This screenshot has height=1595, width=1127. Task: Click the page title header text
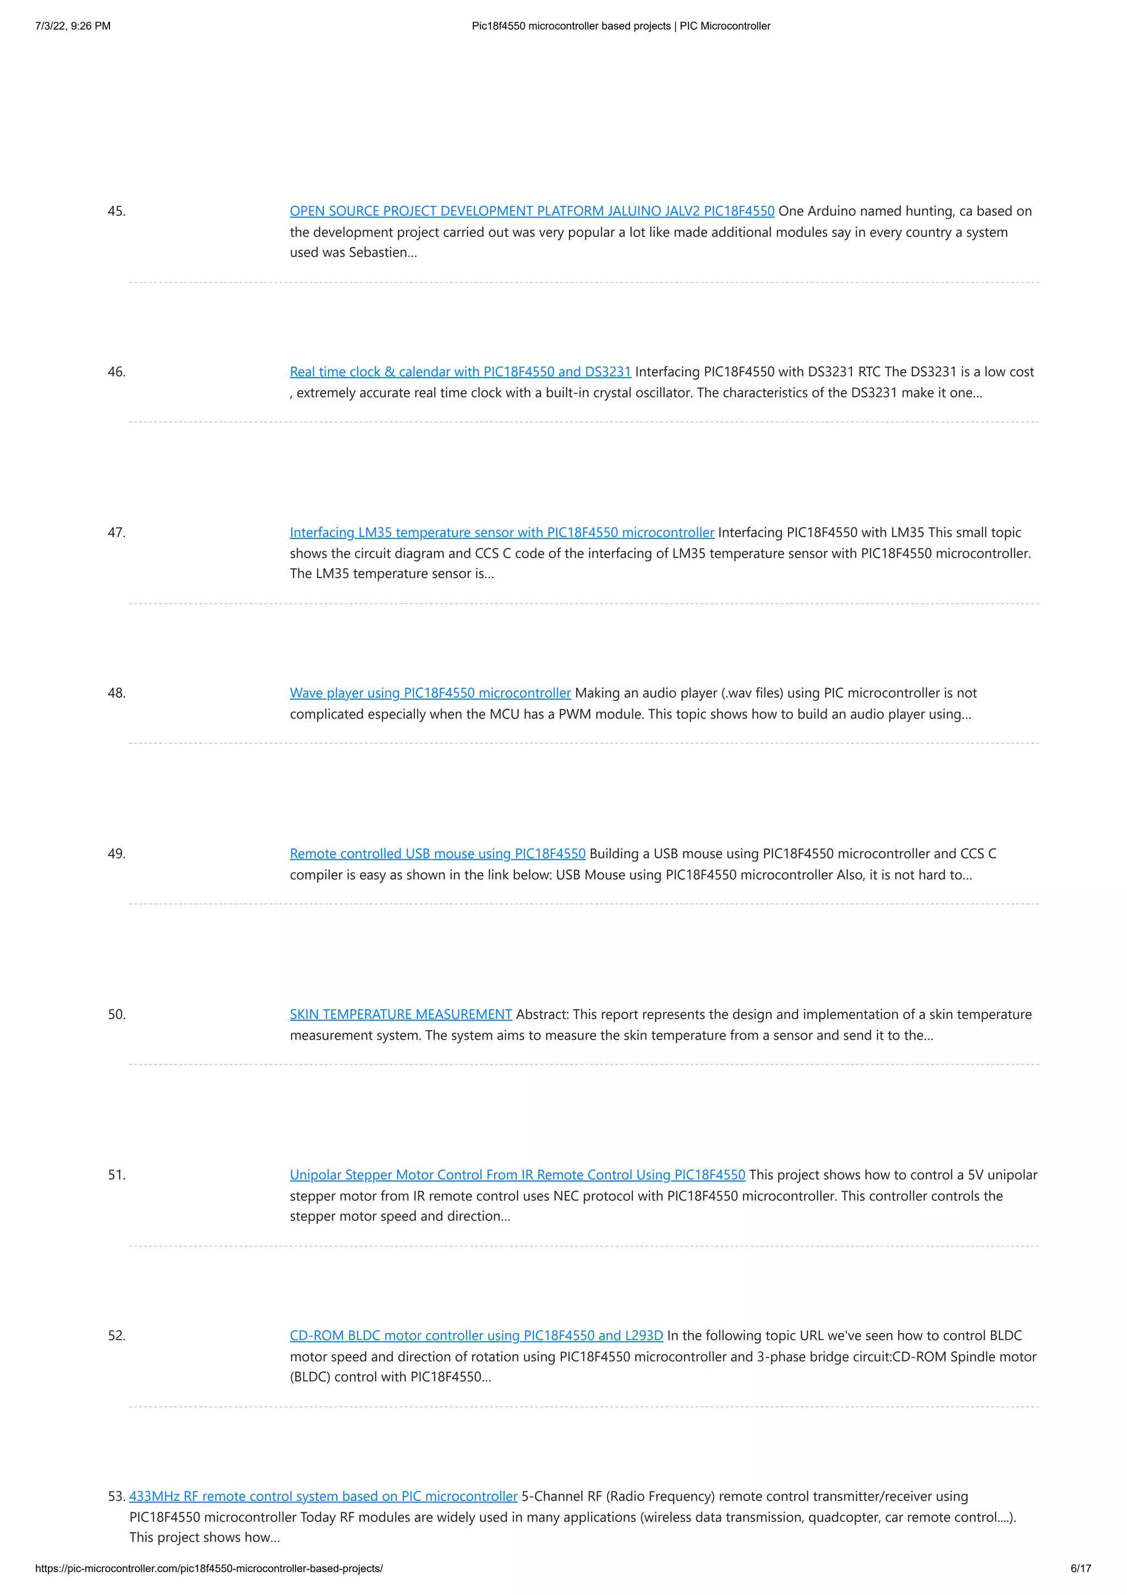tap(621, 26)
